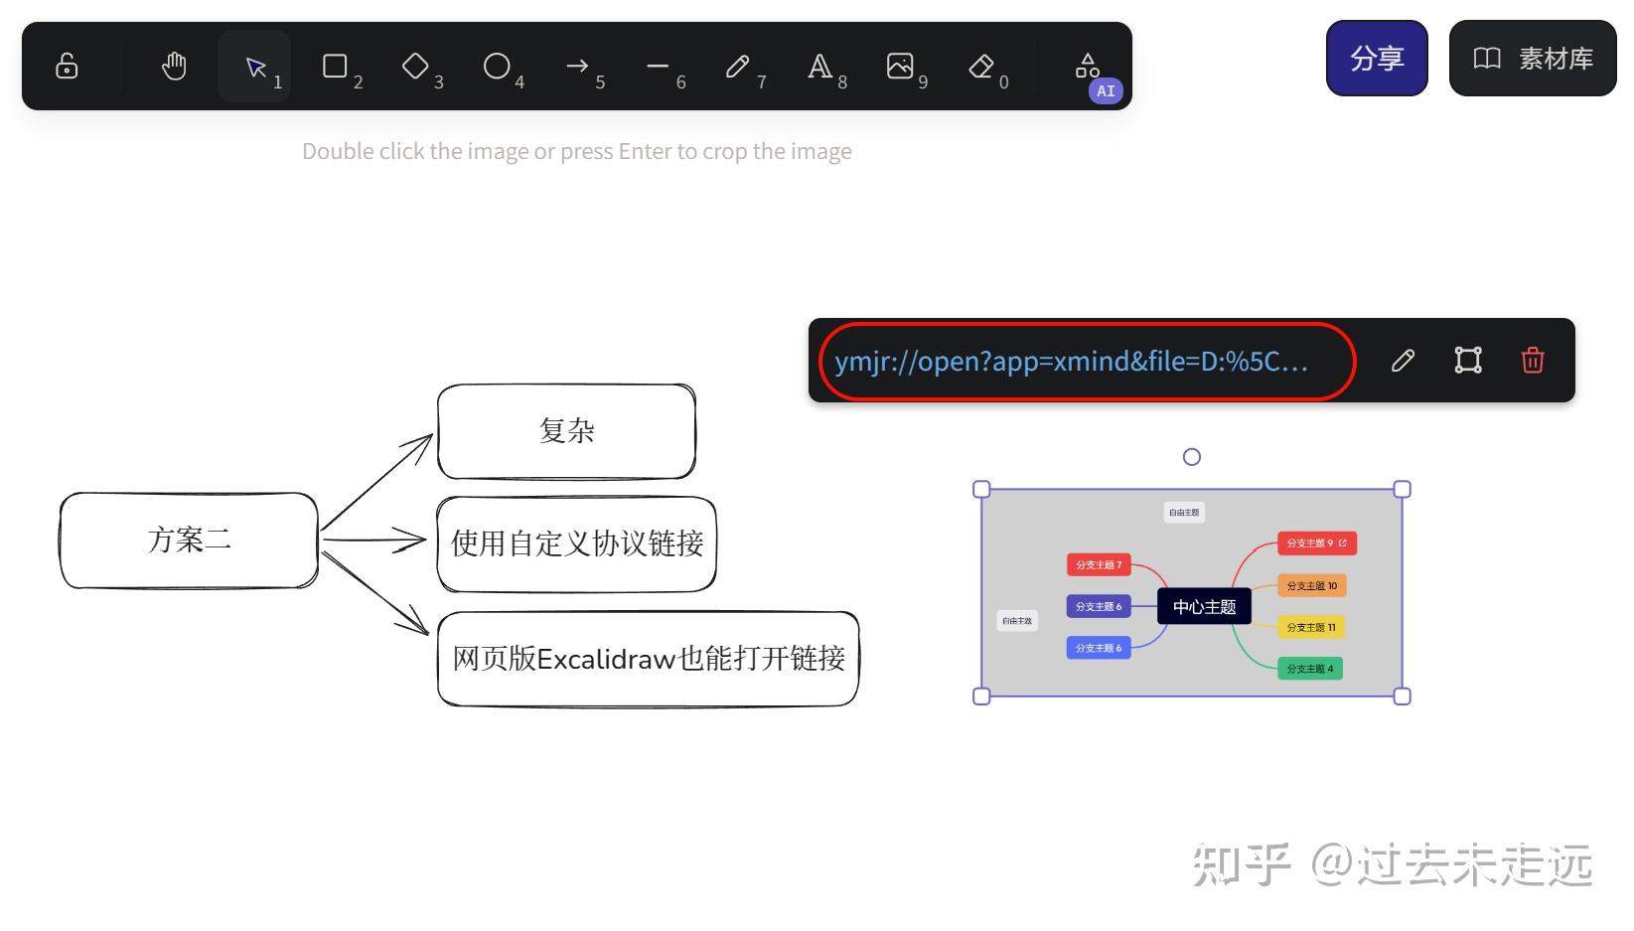Select the Arrow tool
Image resolution: width=1634 pixels, height=931 pixels.
click(577, 67)
